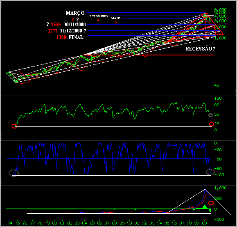
Task: Click year 84 on time axis
Action: click(x=84, y=223)
